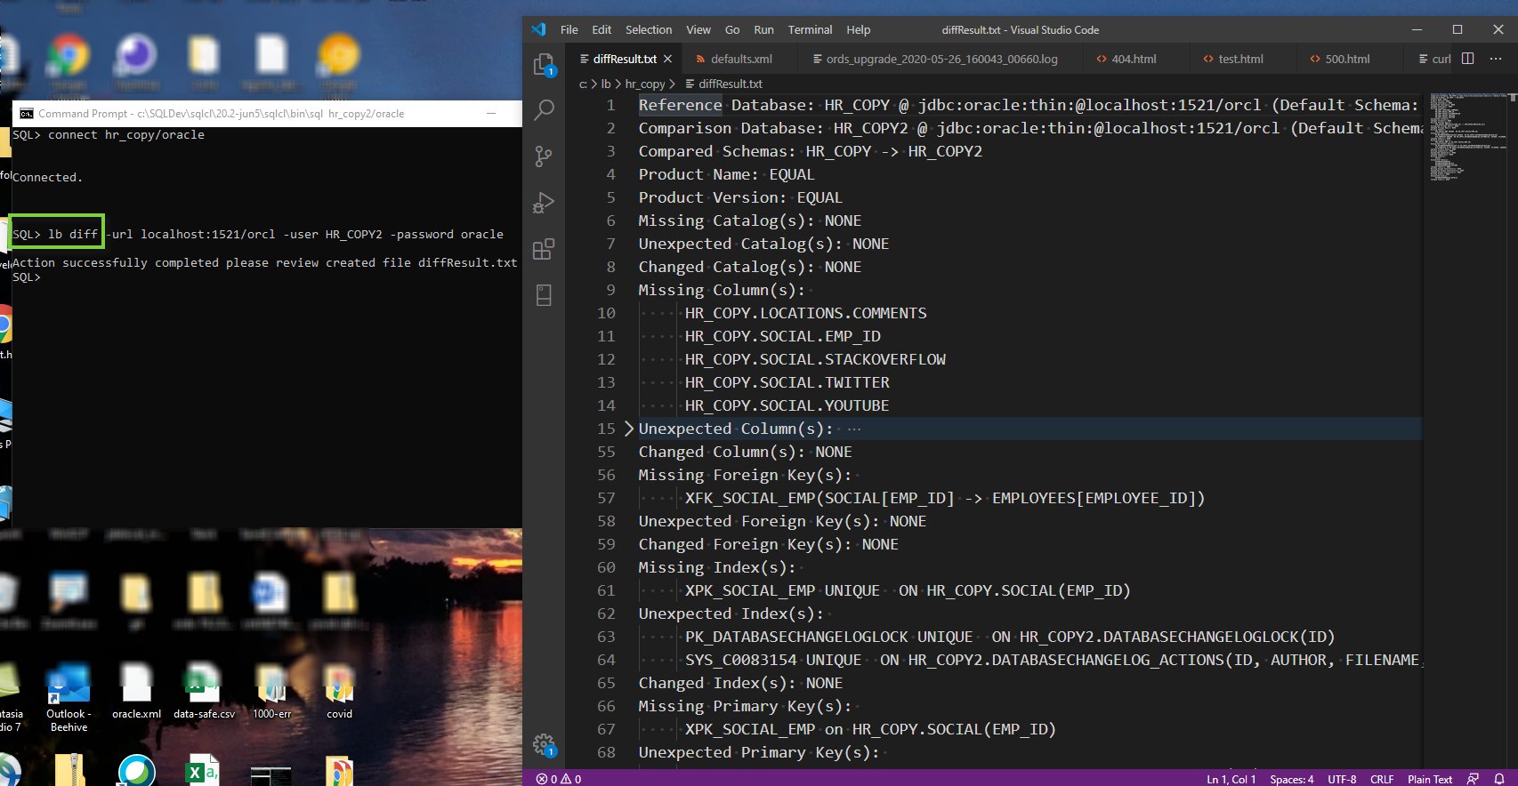The height and width of the screenshot is (786, 1518).
Task: Click 'Compared Schemas' line 3 text
Action: click(x=811, y=151)
